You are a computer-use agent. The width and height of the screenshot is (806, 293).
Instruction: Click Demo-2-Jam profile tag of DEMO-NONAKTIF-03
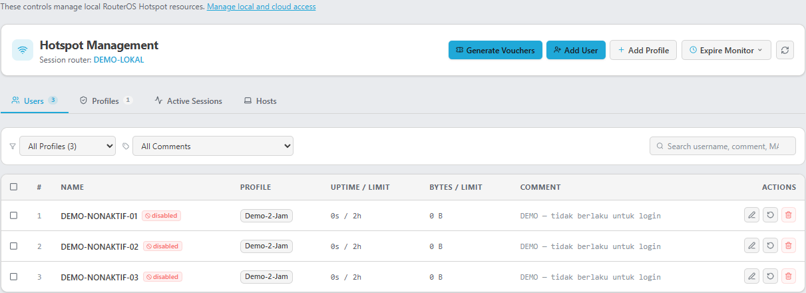tap(266, 277)
